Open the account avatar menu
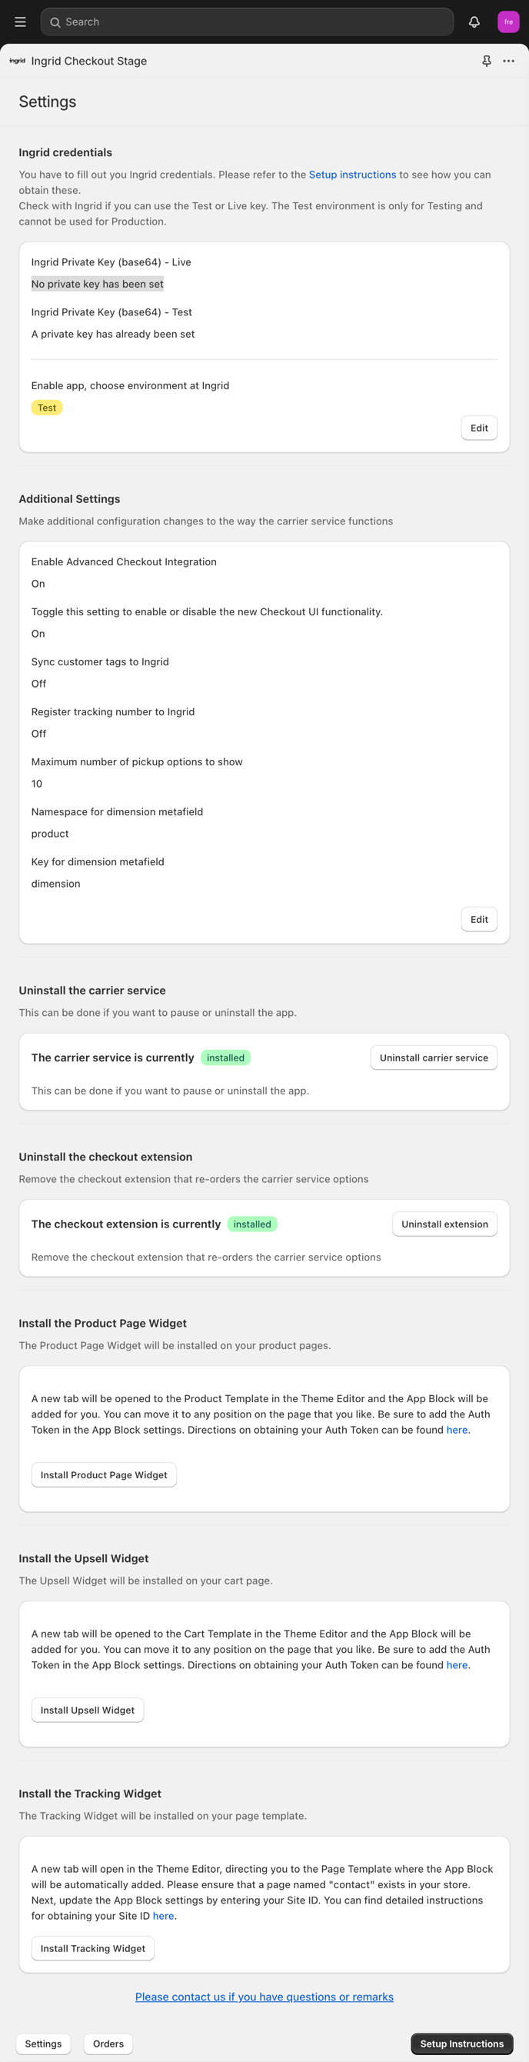The image size is (529, 2062). click(x=508, y=22)
